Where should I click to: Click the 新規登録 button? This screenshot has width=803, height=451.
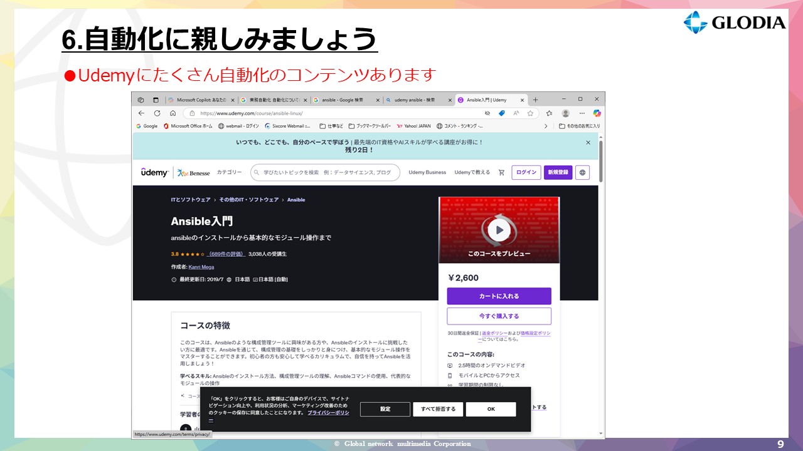coord(558,172)
